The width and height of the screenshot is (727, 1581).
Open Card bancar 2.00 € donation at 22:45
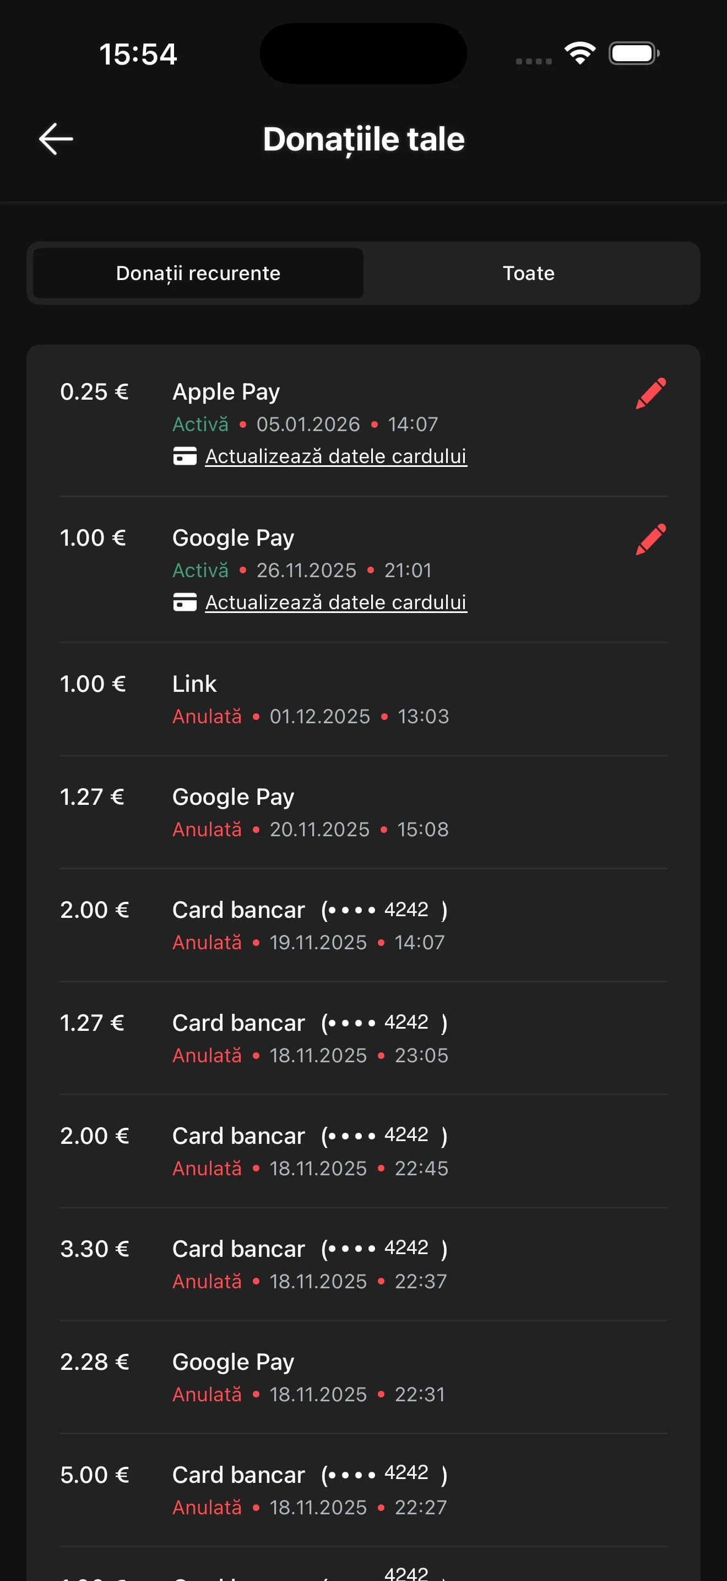click(363, 1151)
